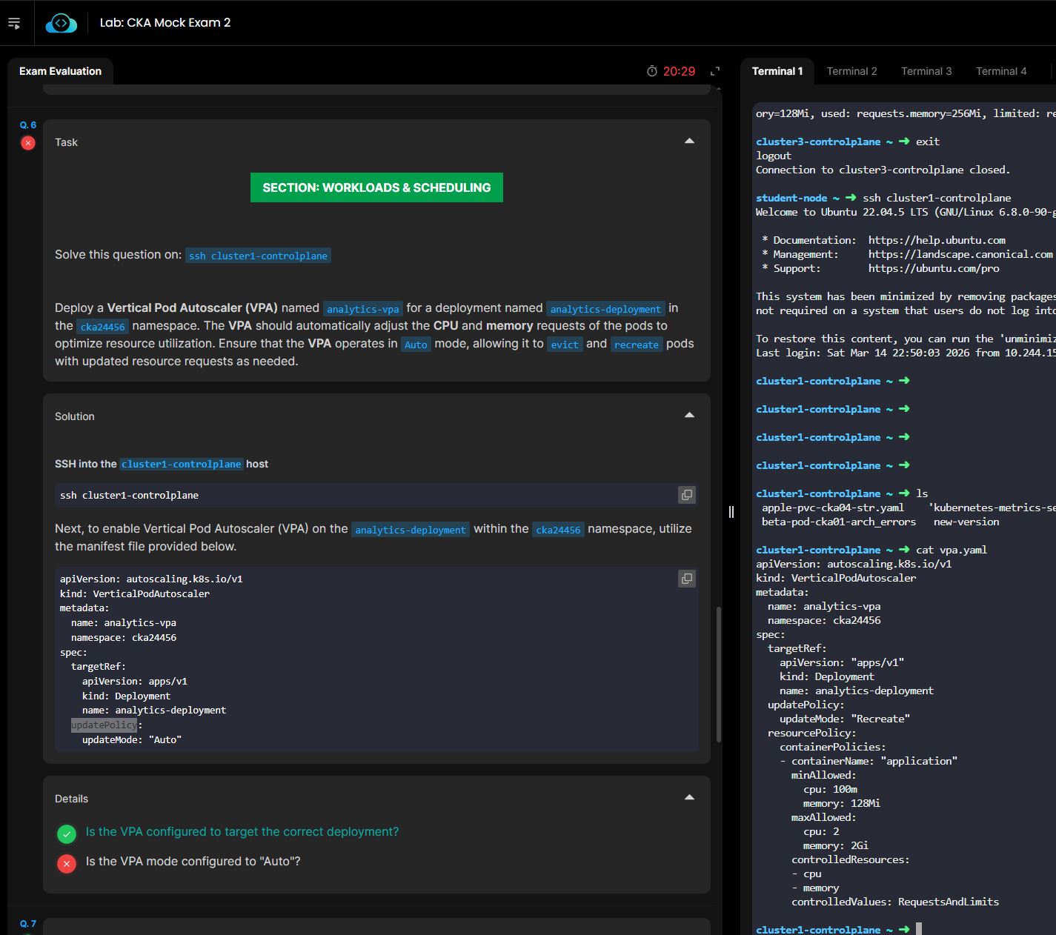
Task: Collapse the Details section
Action: [689, 798]
